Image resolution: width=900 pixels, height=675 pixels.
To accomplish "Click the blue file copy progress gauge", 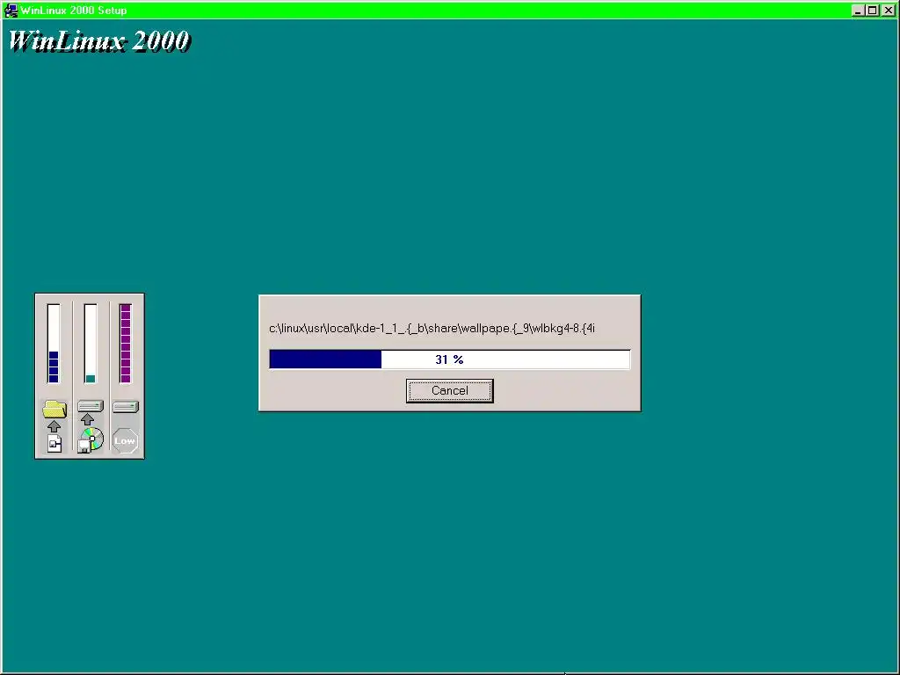I will [x=54, y=344].
